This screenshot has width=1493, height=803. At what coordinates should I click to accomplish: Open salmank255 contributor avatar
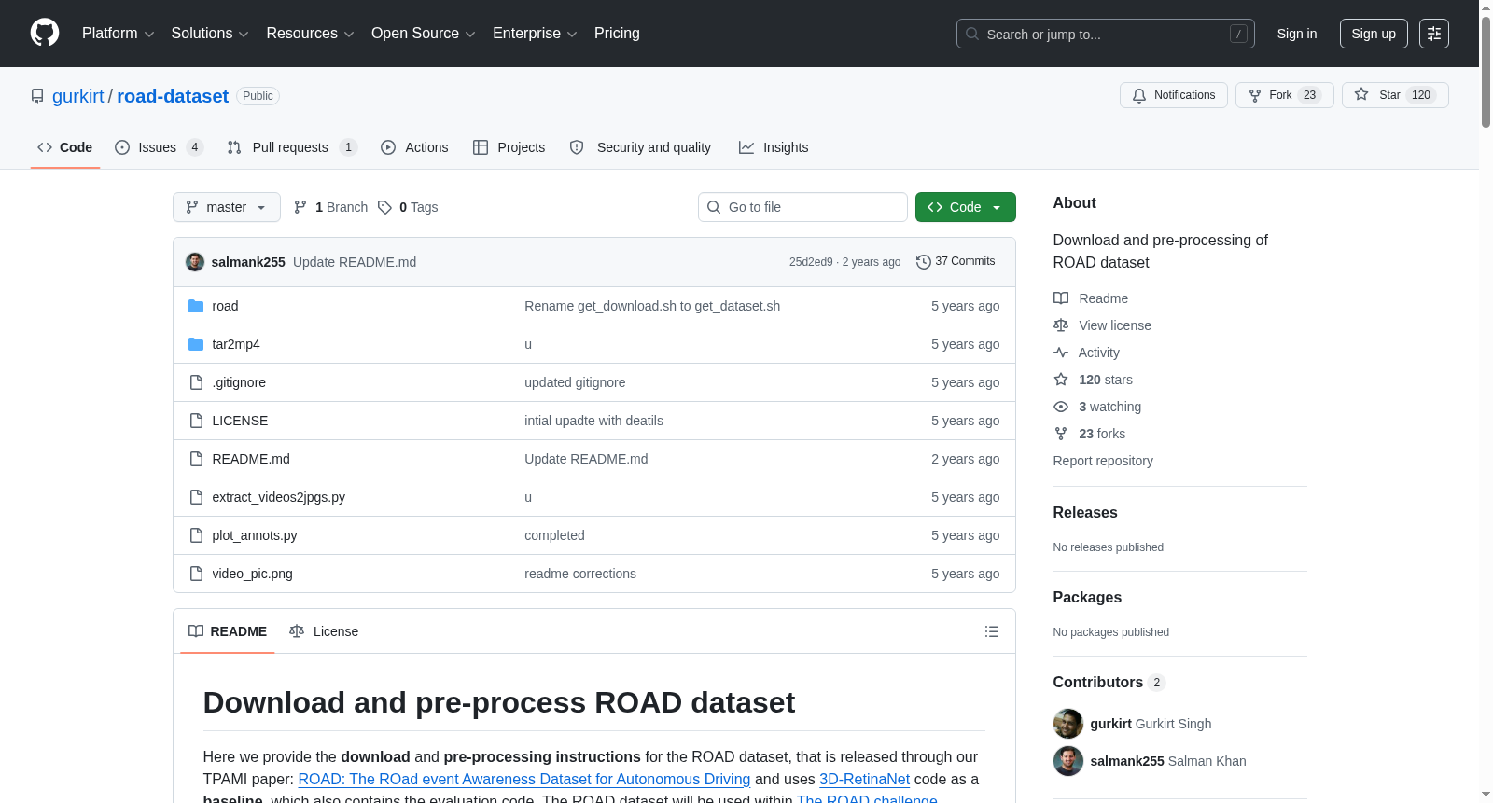pyautogui.click(x=1068, y=761)
